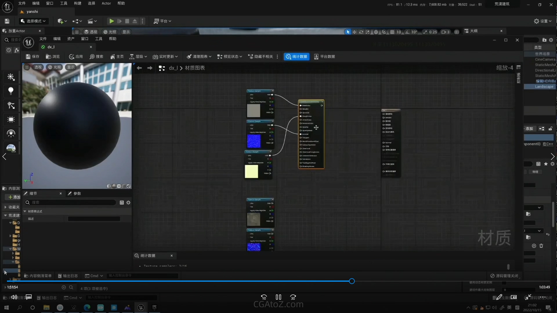Screen dimensions: 557x313
Task: Go to Home in material graph toolbar
Action: click(x=117, y=57)
